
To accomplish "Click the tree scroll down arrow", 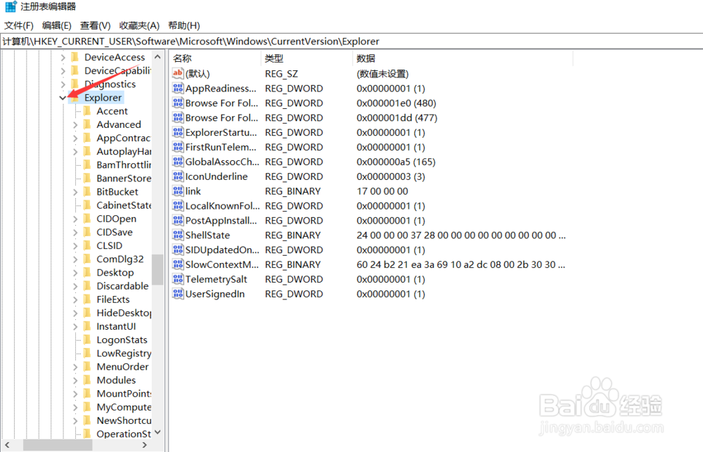I will (x=157, y=433).
